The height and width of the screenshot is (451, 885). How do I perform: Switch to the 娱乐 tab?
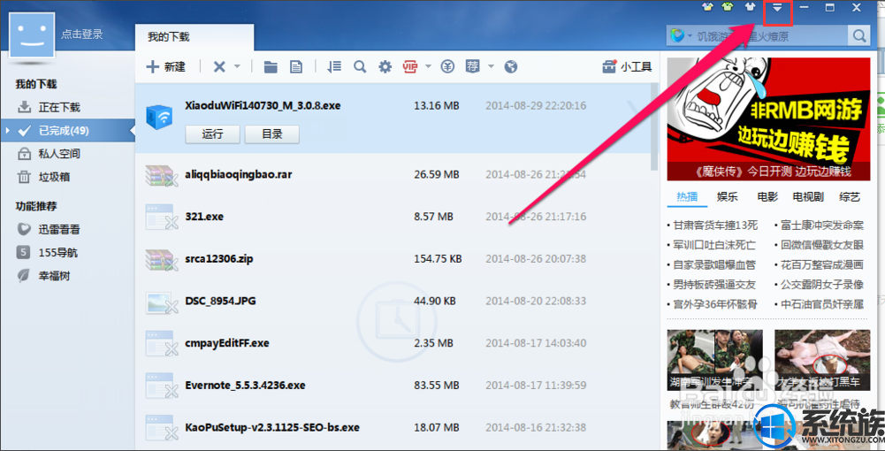click(728, 197)
